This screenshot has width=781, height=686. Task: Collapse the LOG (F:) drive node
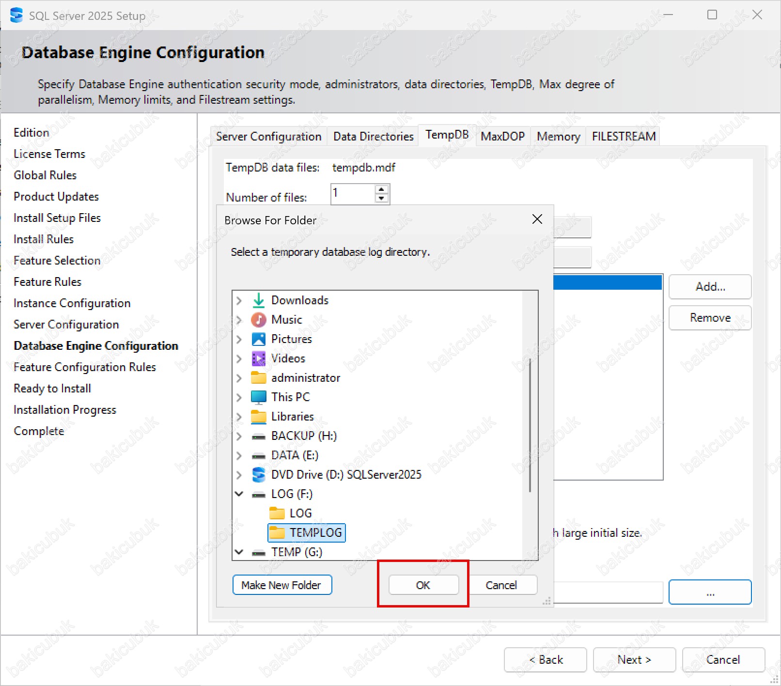click(239, 494)
